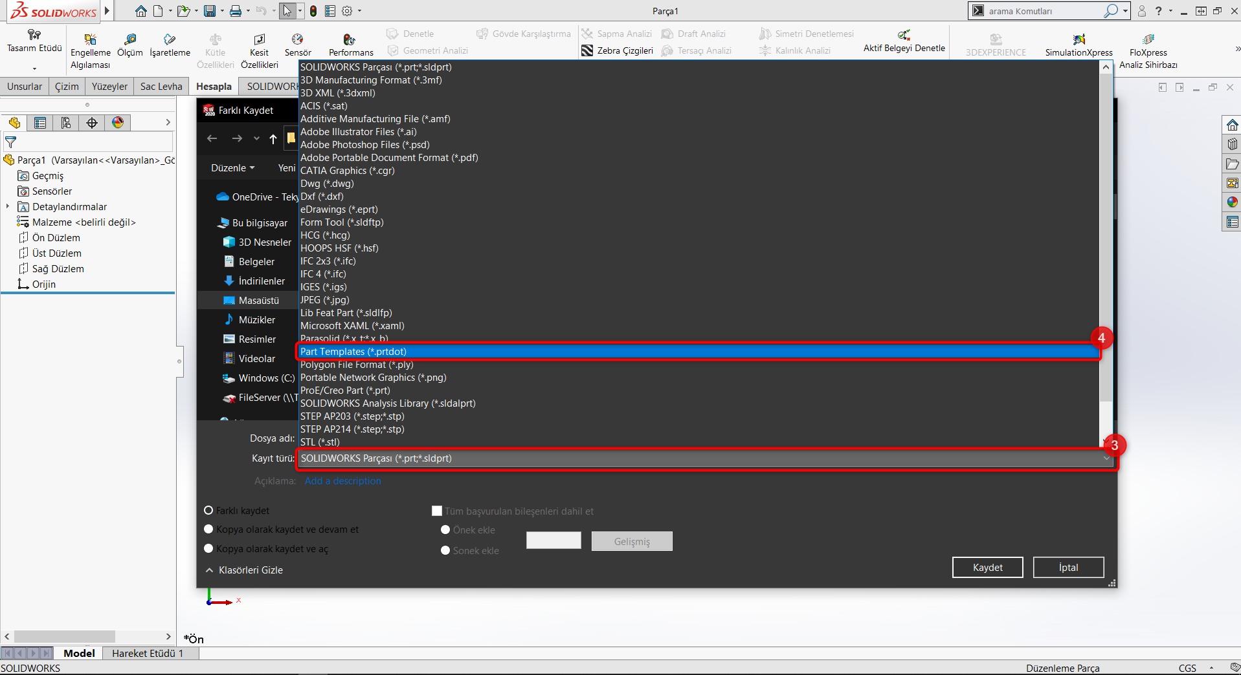Screen dimensions: 1241x675
Task: Open ConfigurationManager tab icon
Action: [x=66, y=123]
